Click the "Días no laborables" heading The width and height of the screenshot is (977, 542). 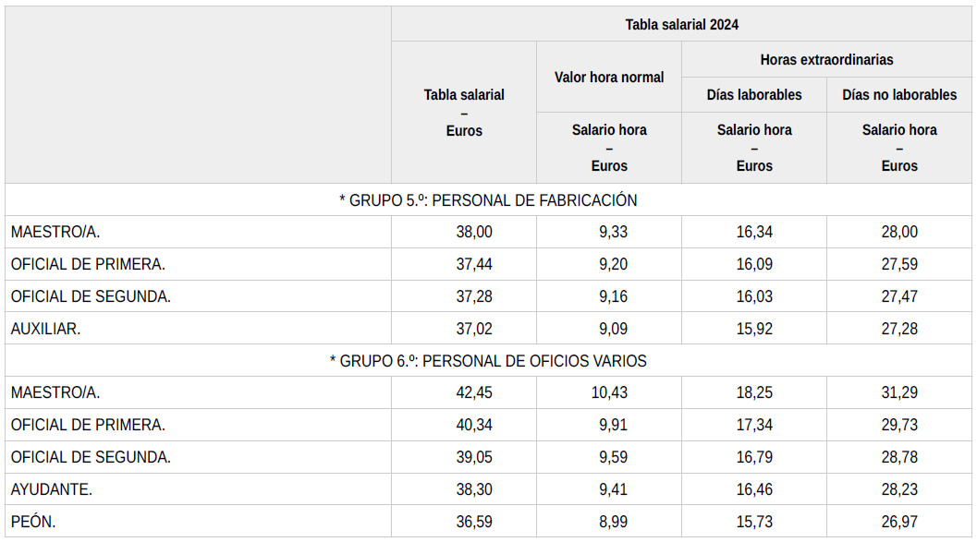point(899,95)
